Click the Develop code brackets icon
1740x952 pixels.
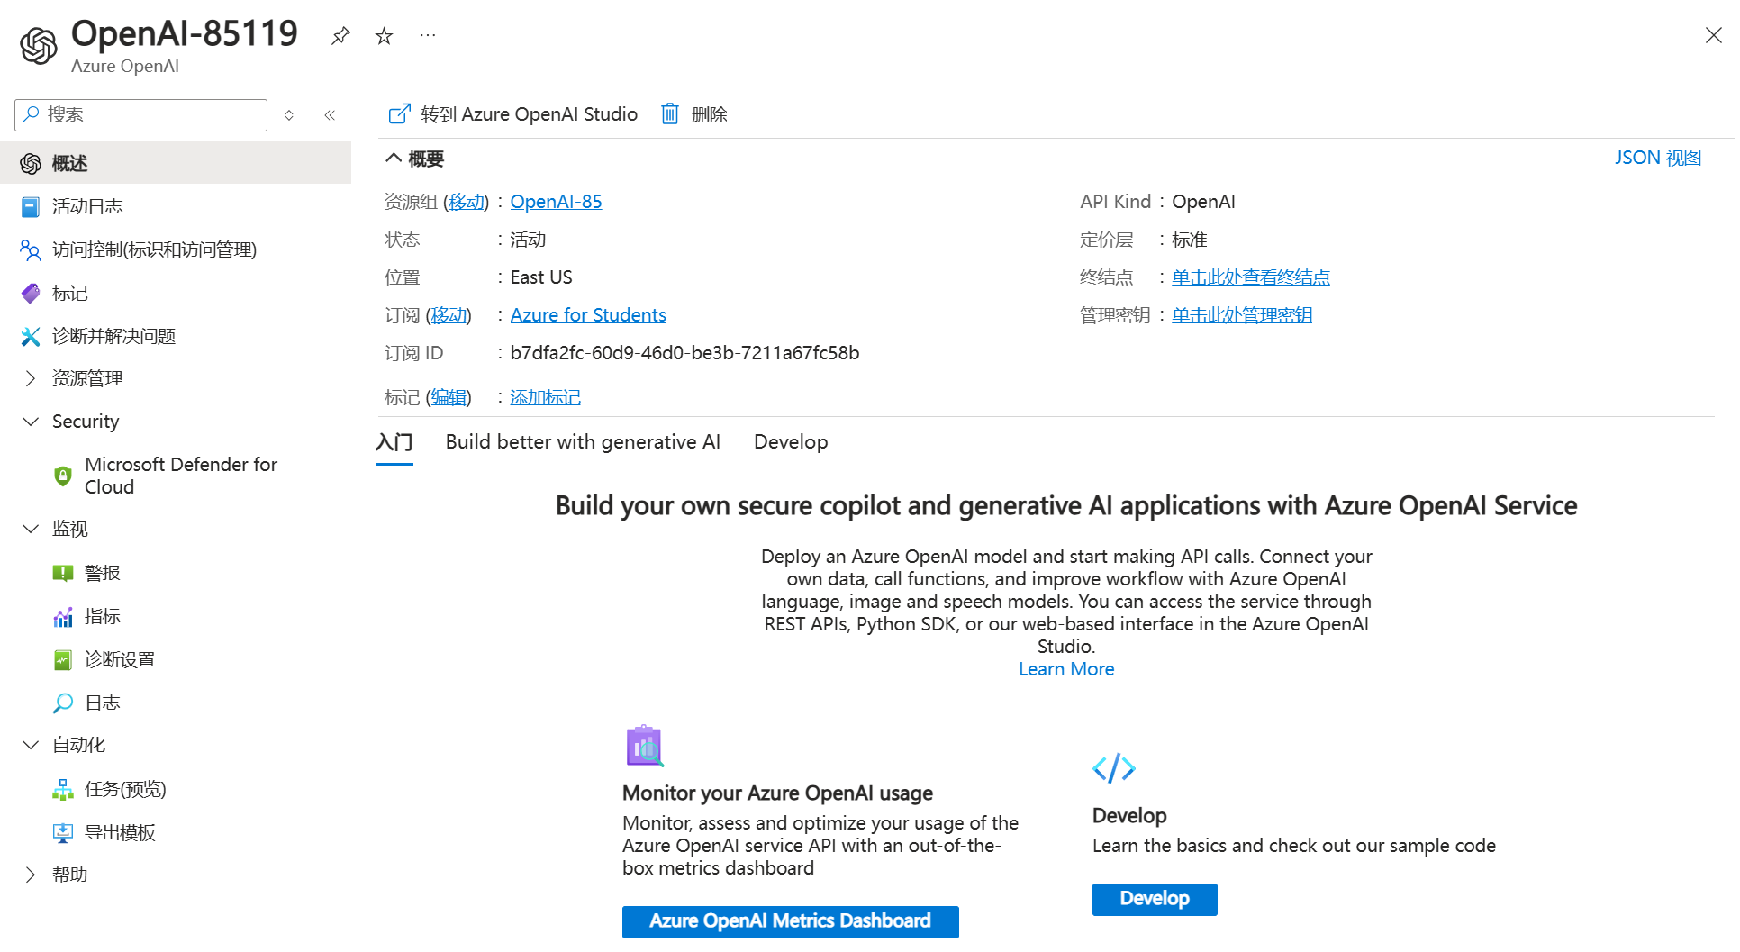(x=1114, y=768)
